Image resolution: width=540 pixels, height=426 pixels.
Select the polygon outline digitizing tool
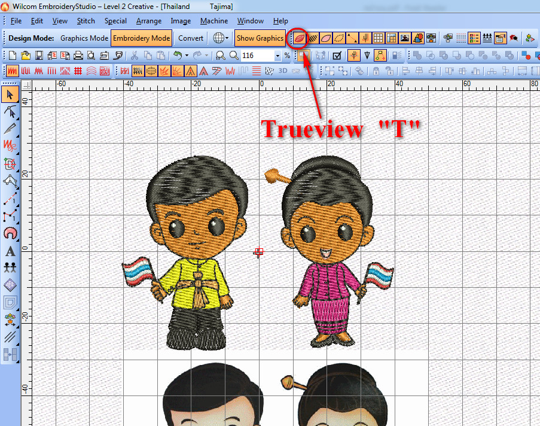coord(10,181)
